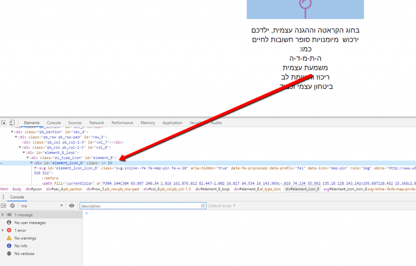416x266 pixels.
Task: Open the drawer three-dot menu
Action: [x=3, y=197]
